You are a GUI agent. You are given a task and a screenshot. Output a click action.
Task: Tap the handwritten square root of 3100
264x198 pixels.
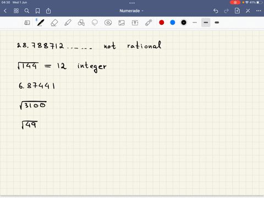33,105
